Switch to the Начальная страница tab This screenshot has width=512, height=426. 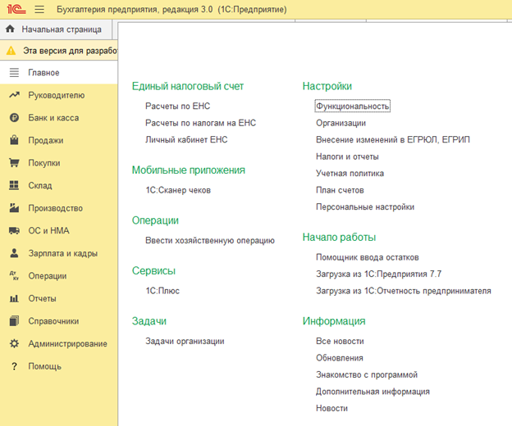pyautogui.click(x=56, y=29)
